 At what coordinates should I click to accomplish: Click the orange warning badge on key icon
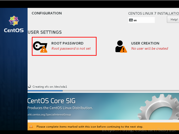tap(44, 49)
